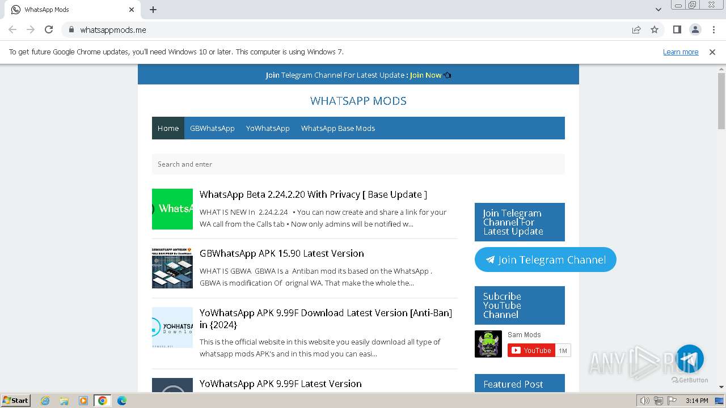726x408 pixels.
Task: Click the padlock site info icon
Action: (71, 29)
